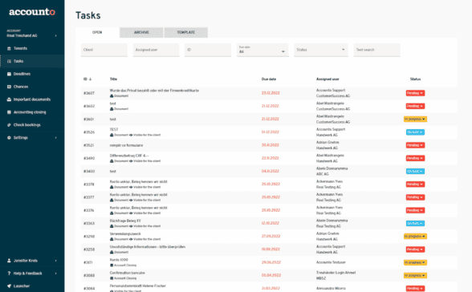Open the 'Wurde das Privat bezahlt' task
Viewport: 472px width, 292px height.
click(154, 91)
